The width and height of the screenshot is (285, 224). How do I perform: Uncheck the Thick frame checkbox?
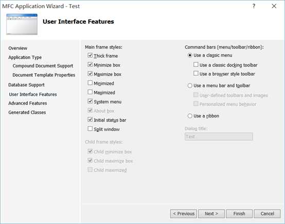[90, 55]
